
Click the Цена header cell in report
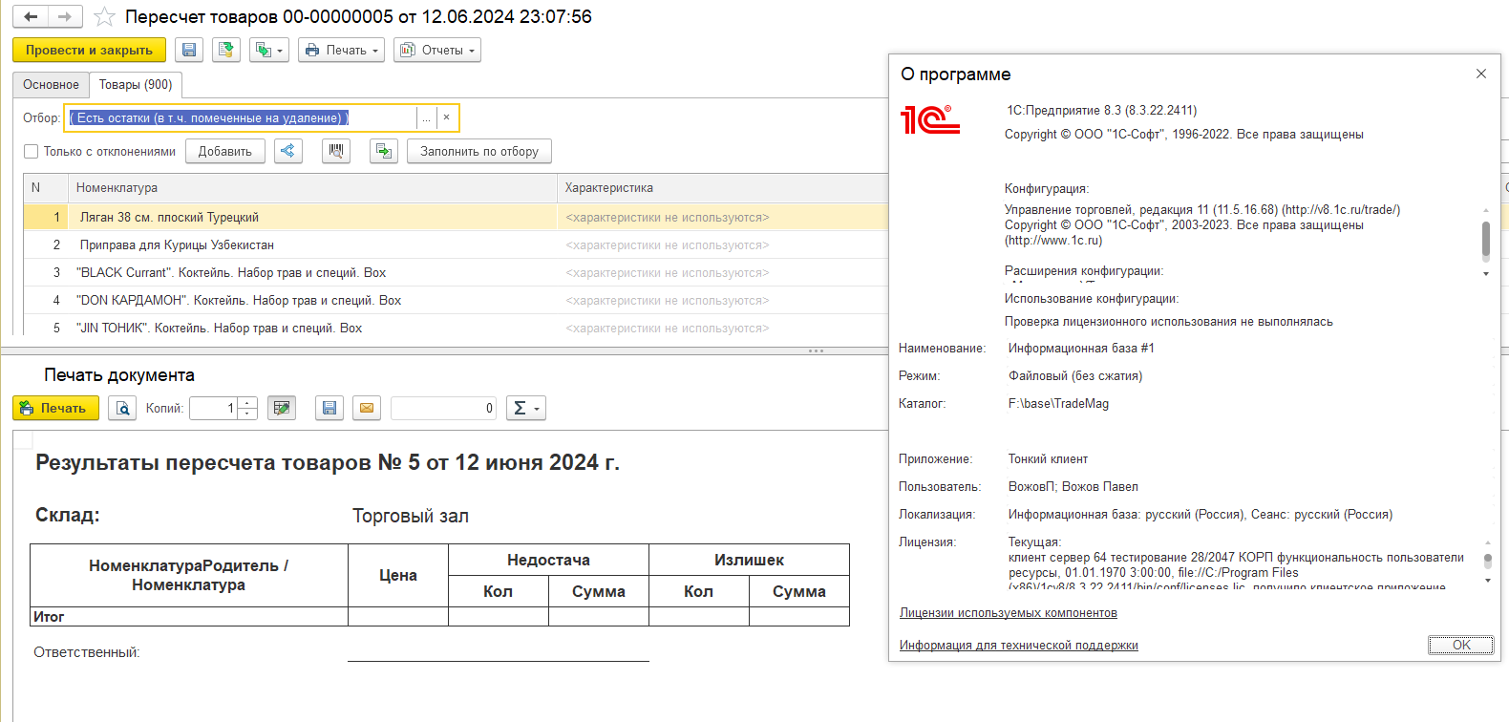tap(398, 575)
